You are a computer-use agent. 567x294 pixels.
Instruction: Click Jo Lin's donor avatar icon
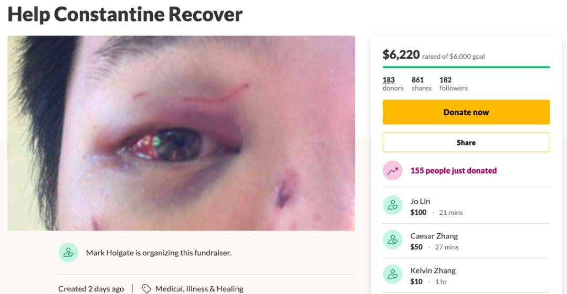point(392,205)
